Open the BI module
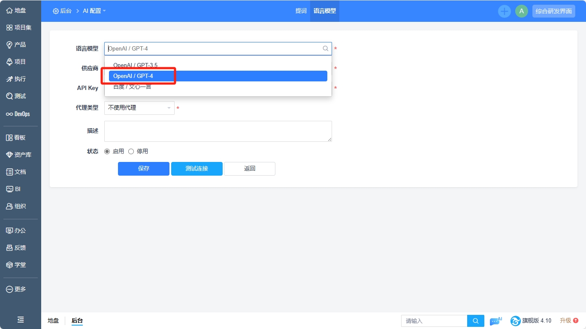Image resolution: width=586 pixels, height=329 pixels. 17,188
